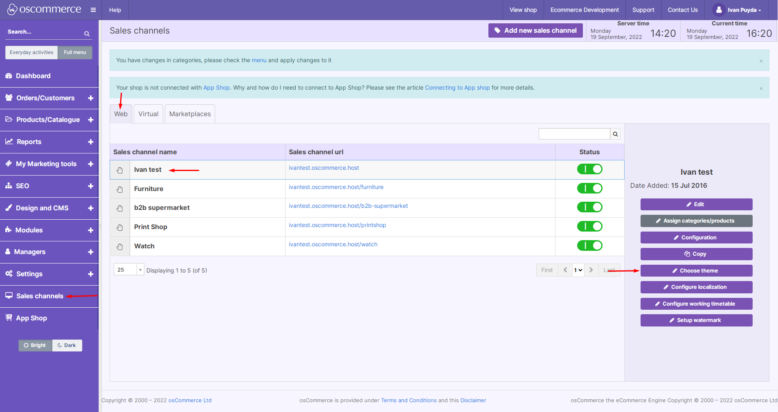Open the rows-per-page 25 dropdown
Image resolution: width=778 pixels, height=412 pixels.
(129, 270)
